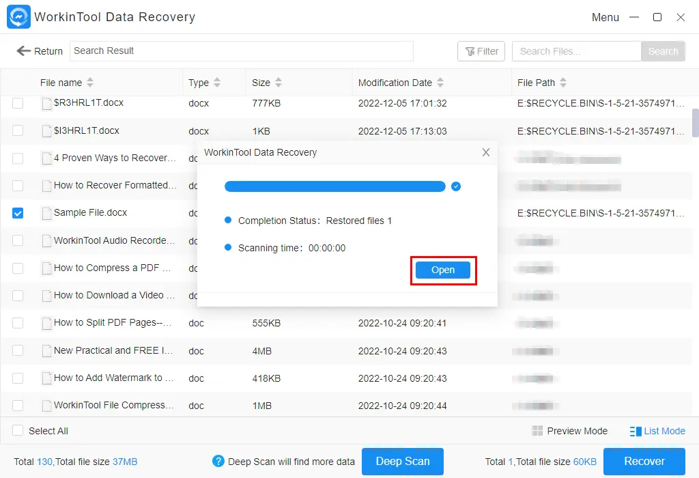The height and width of the screenshot is (478, 699).
Task: Click the 555KB size cell
Action: click(266, 323)
